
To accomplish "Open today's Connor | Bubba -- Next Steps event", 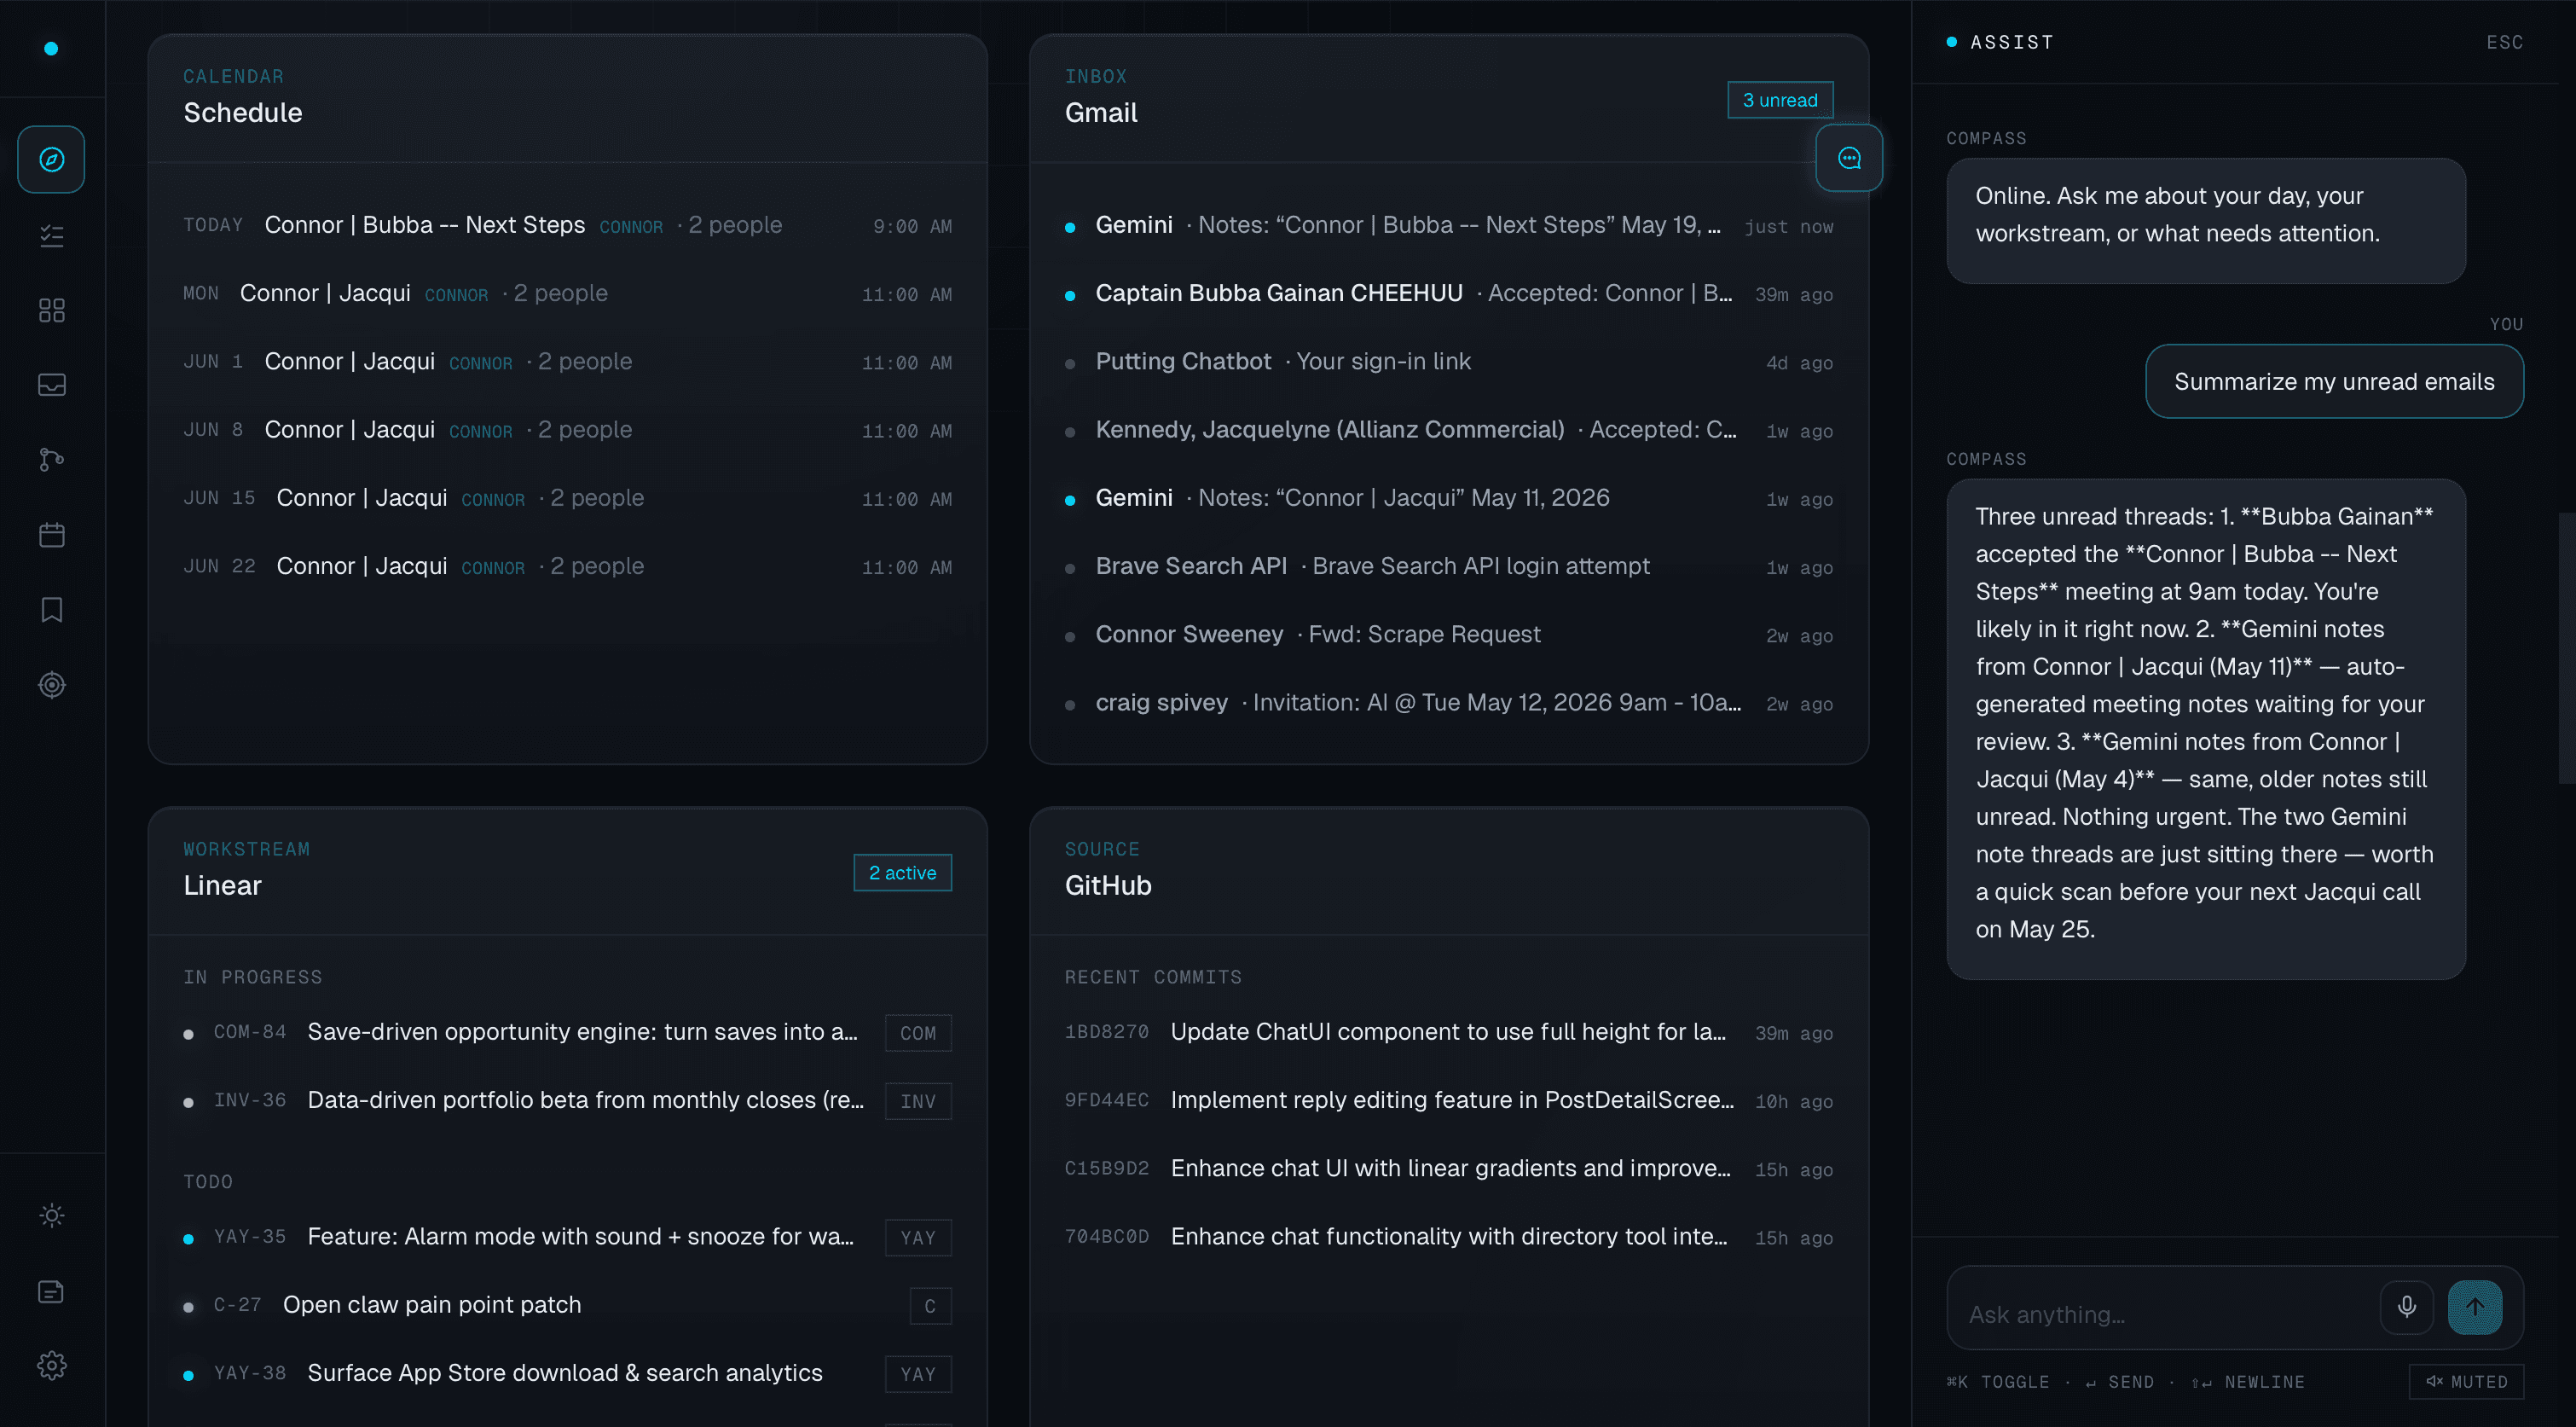I will point(567,225).
